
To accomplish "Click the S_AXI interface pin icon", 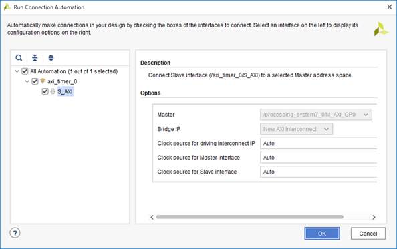I will click(53, 91).
